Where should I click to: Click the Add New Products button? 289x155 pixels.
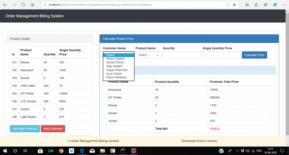[x=25, y=129]
